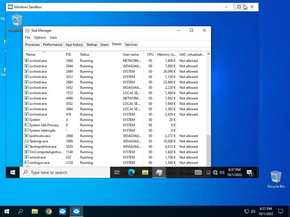Viewport: 290px width, 217px height.
Task: Select the System Idle Process icon
Action: tap(27, 125)
